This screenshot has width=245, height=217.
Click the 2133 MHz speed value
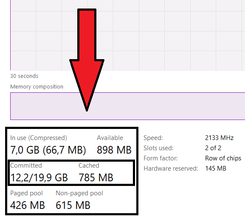(x=219, y=138)
